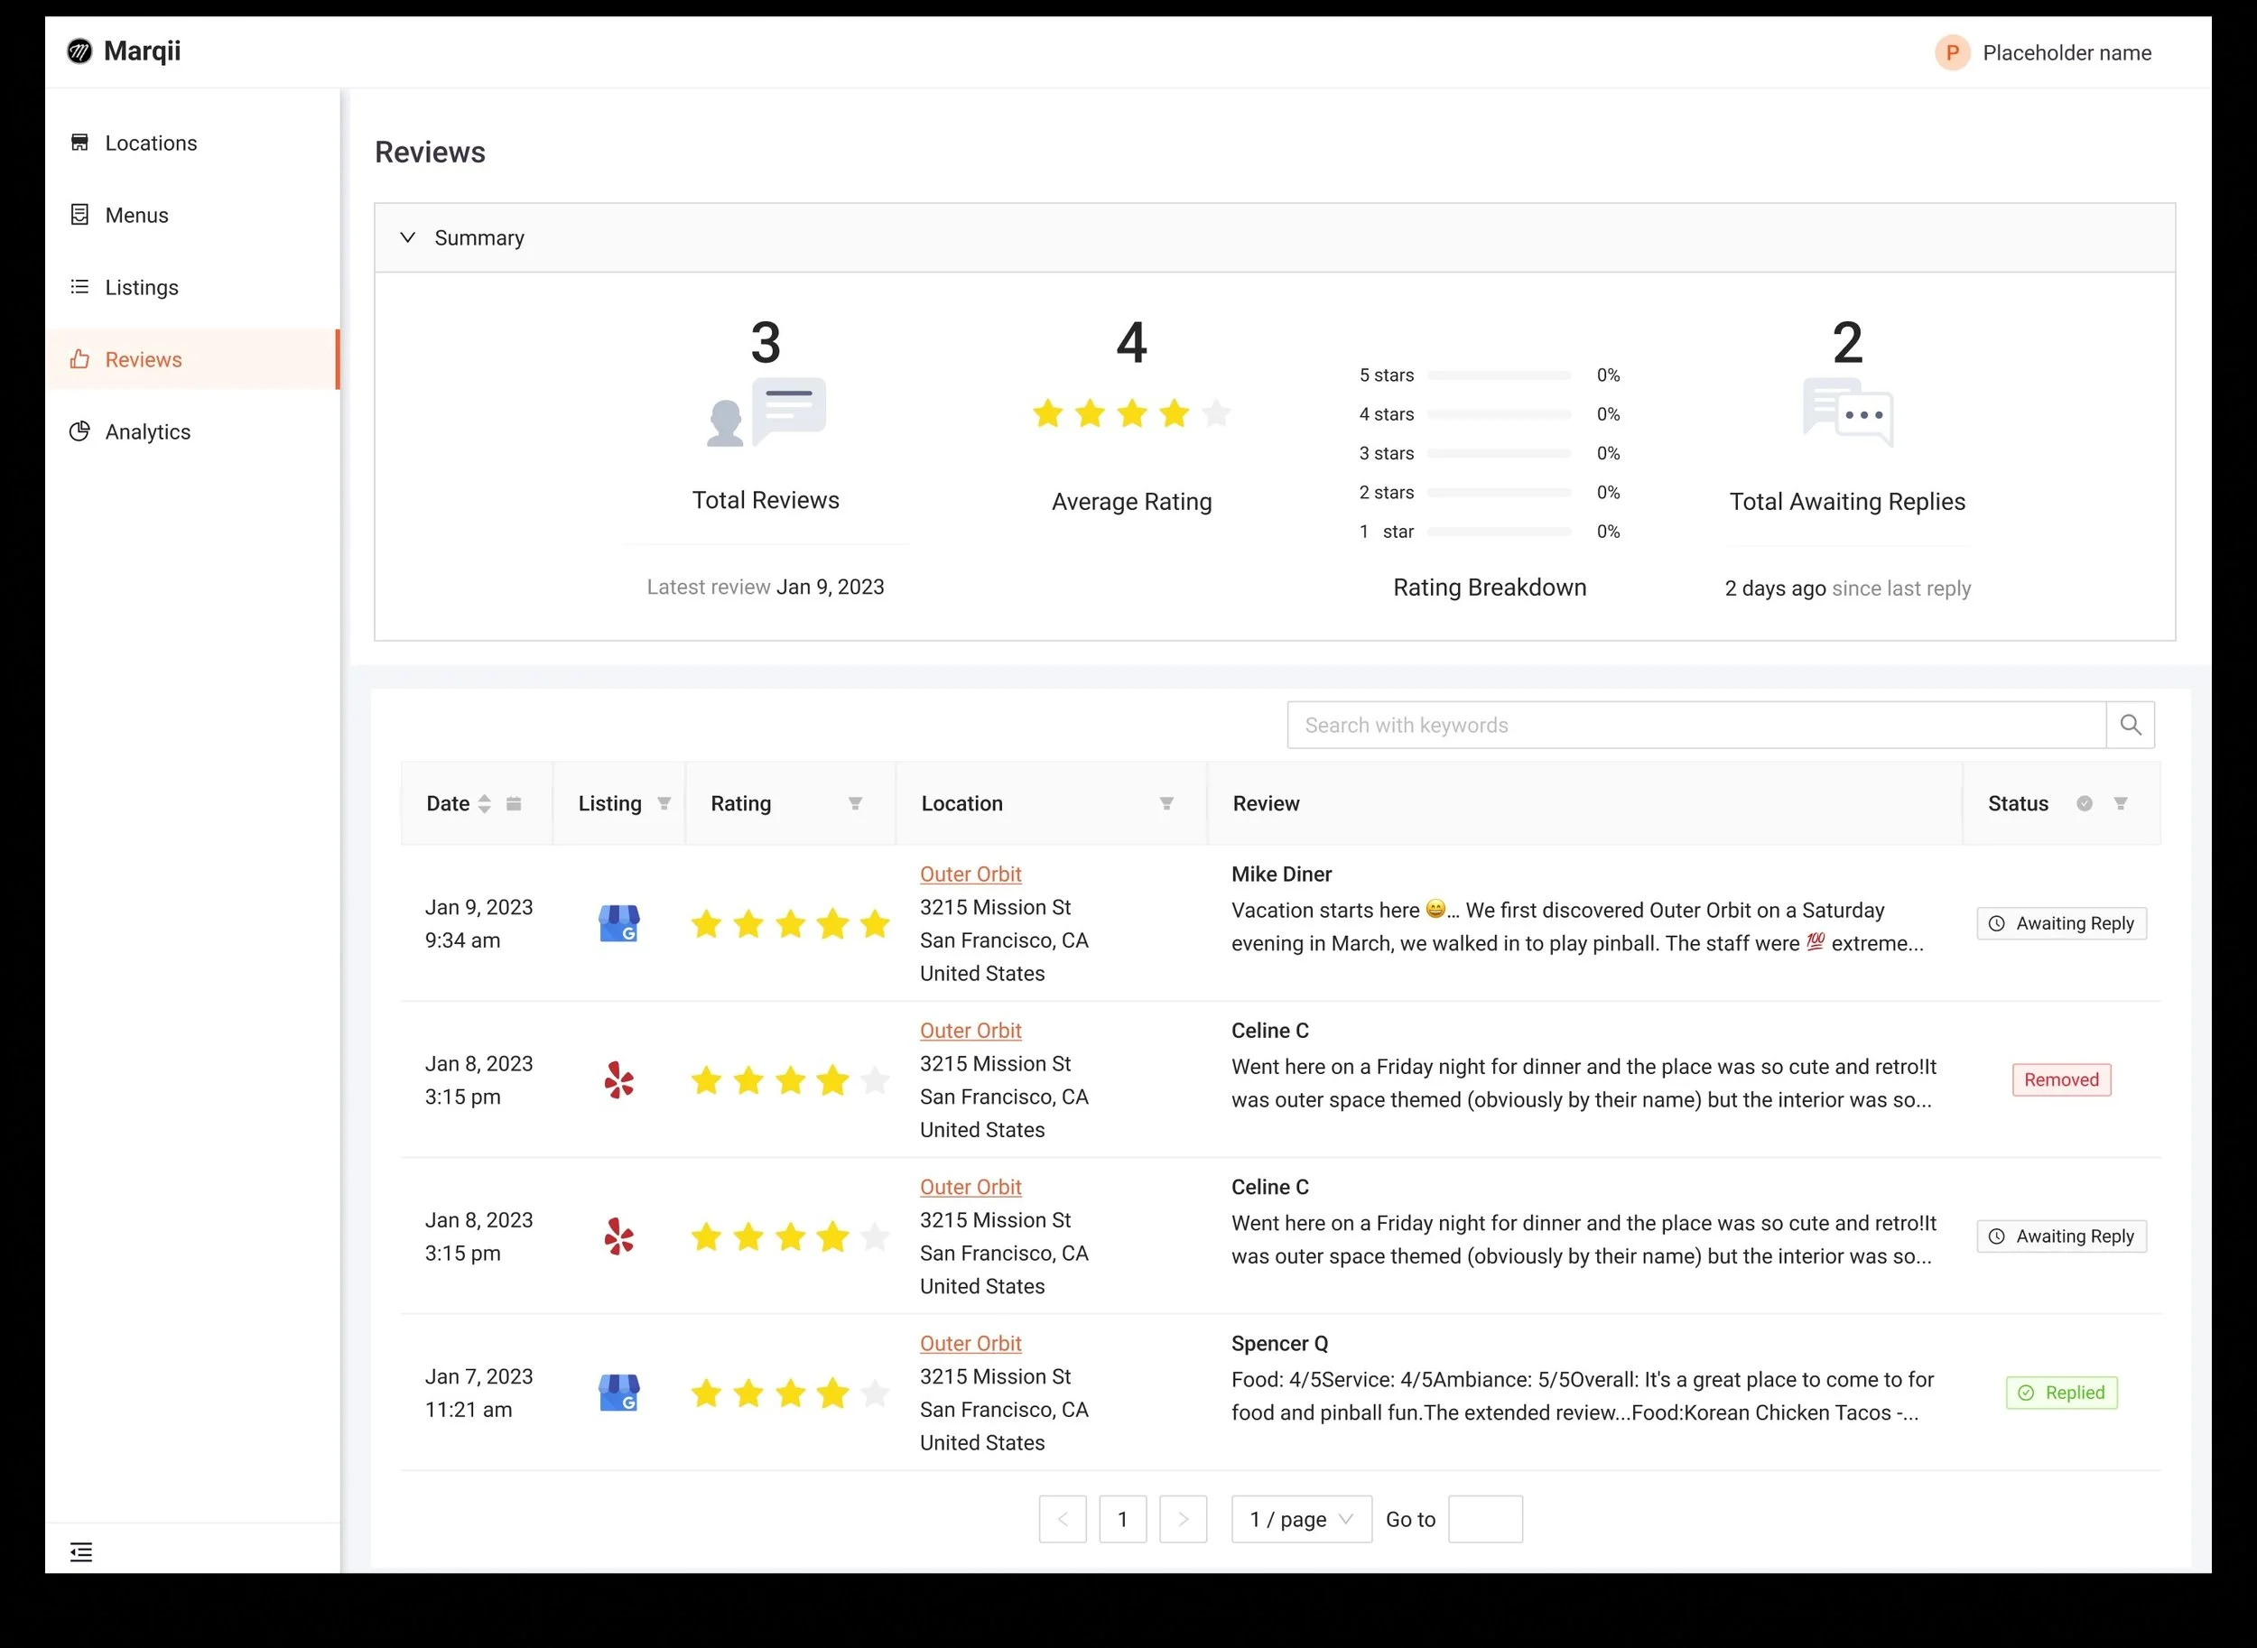
Task: Click Google listing icon on Mike Diner review
Action: [x=618, y=924]
